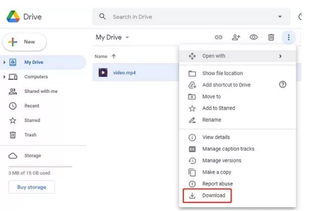This screenshot has width=310, height=211.
Task: Click the New button
Action: [x=25, y=42]
